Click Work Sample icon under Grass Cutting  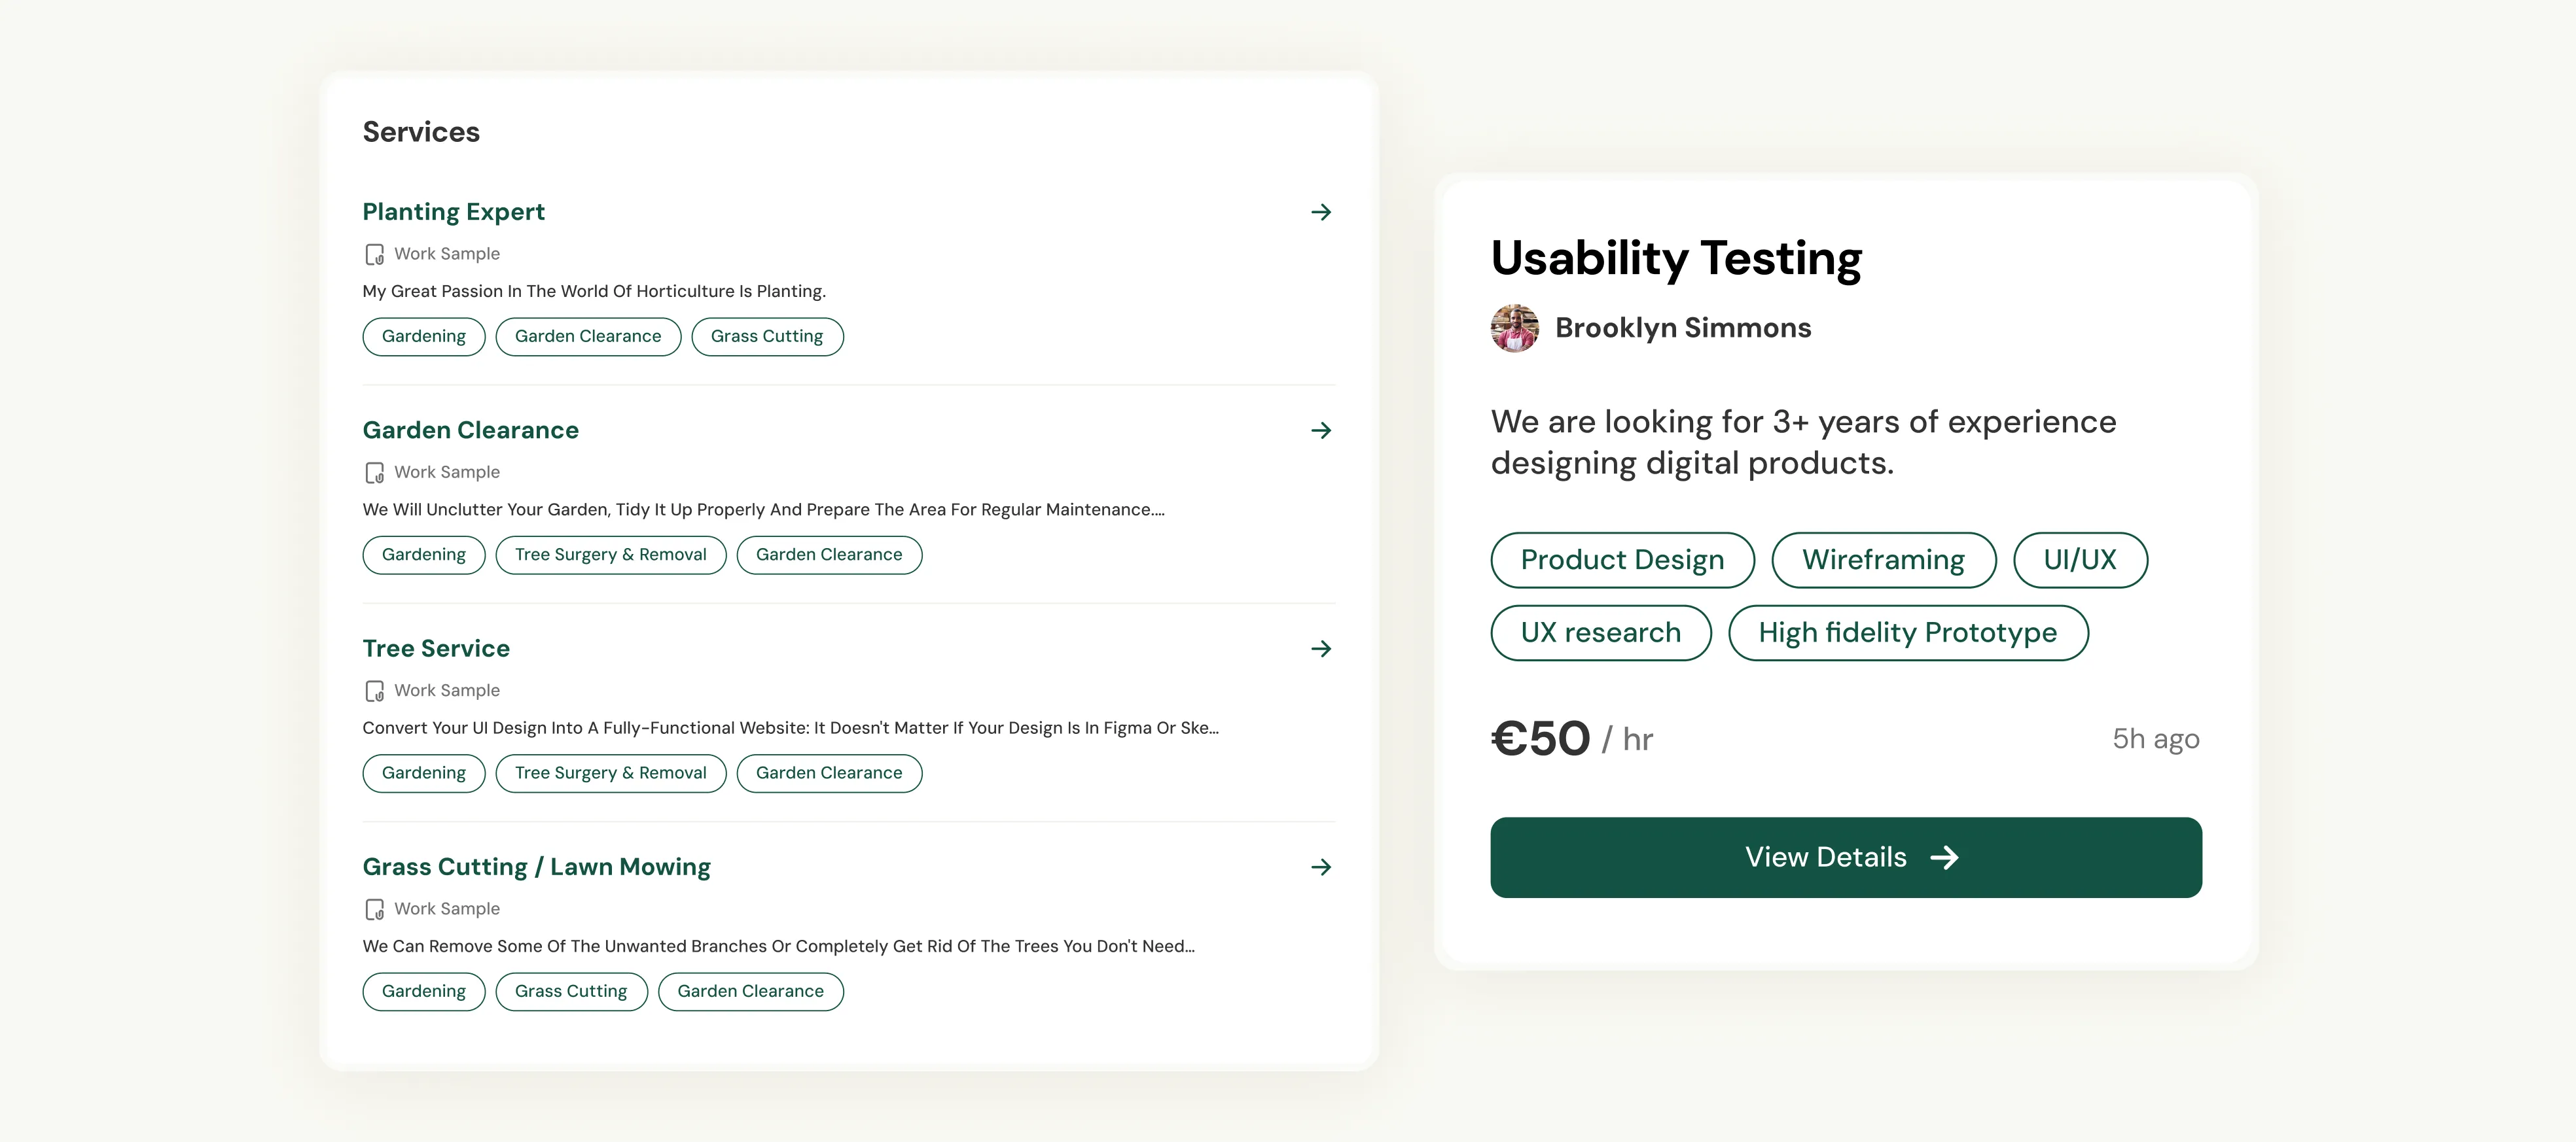(374, 909)
